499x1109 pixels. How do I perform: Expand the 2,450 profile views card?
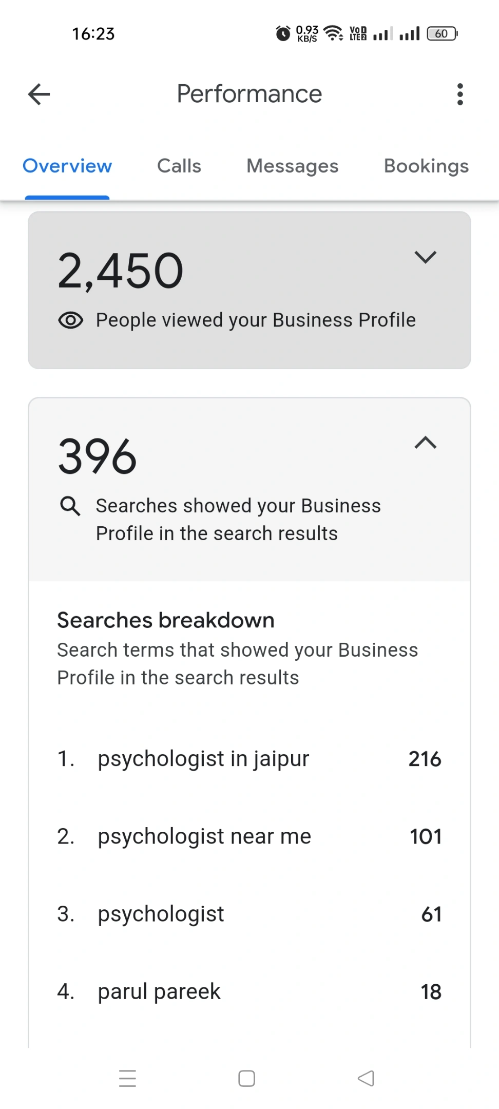tap(425, 257)
